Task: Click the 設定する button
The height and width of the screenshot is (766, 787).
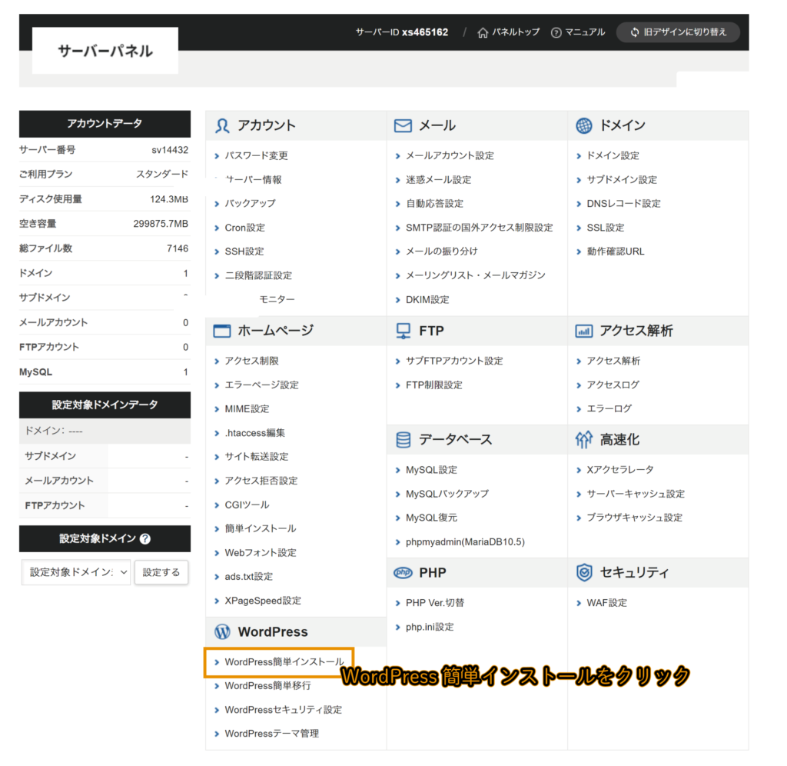Action: [161, 572]
